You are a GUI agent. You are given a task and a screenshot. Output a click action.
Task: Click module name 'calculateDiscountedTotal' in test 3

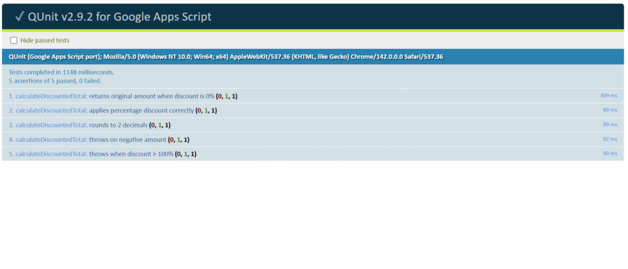(52, 125)
